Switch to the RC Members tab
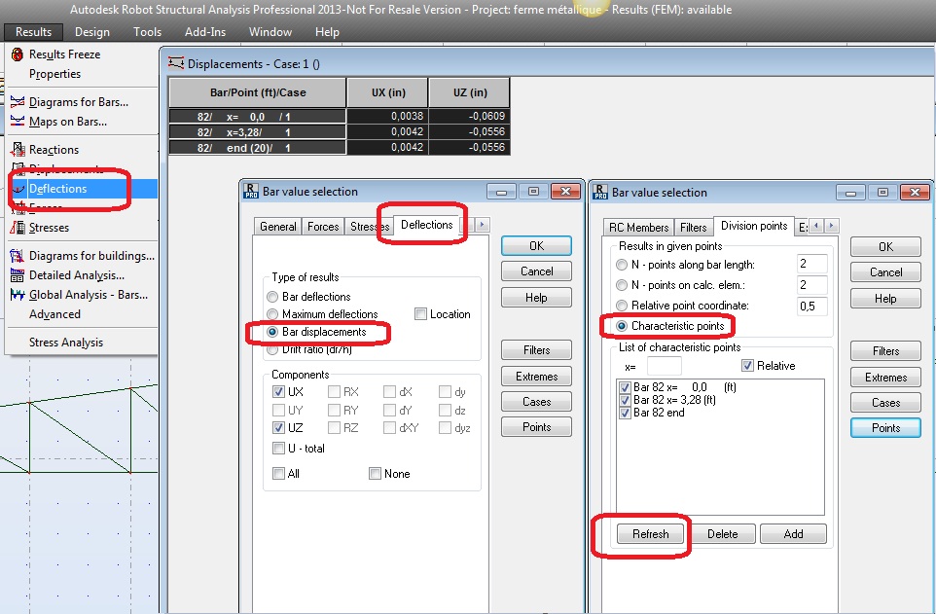936x614 pixels. tap(638, 228)
